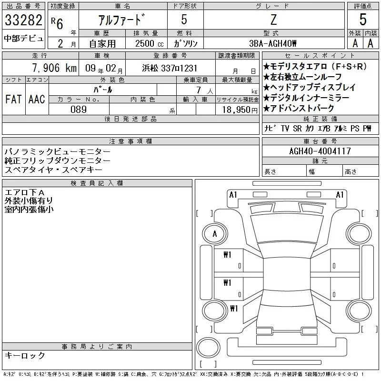Click the chassis number AGH40-4004117
Viewport: 381px width, 381px height.
point(320,151)
